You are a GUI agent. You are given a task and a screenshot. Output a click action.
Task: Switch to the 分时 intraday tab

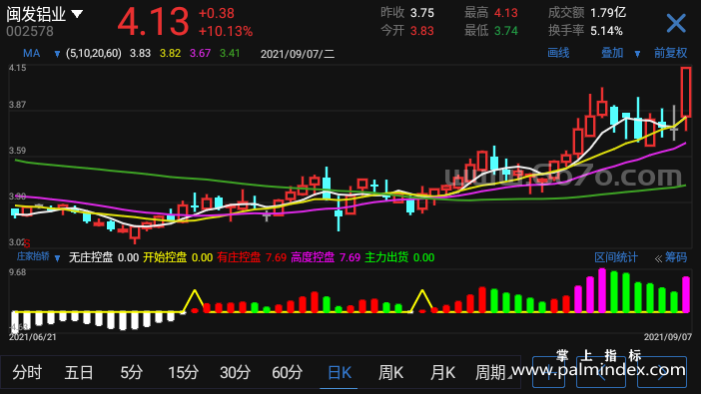(x=27, y=372)
